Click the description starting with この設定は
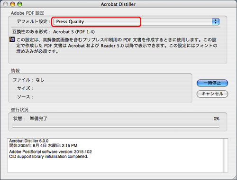Screen dimensions: 237x180 pyautogui.click(x=117, y=46)
